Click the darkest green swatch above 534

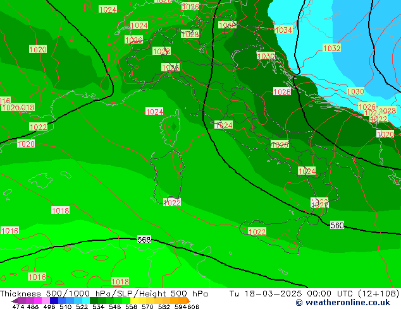[94, 300]
